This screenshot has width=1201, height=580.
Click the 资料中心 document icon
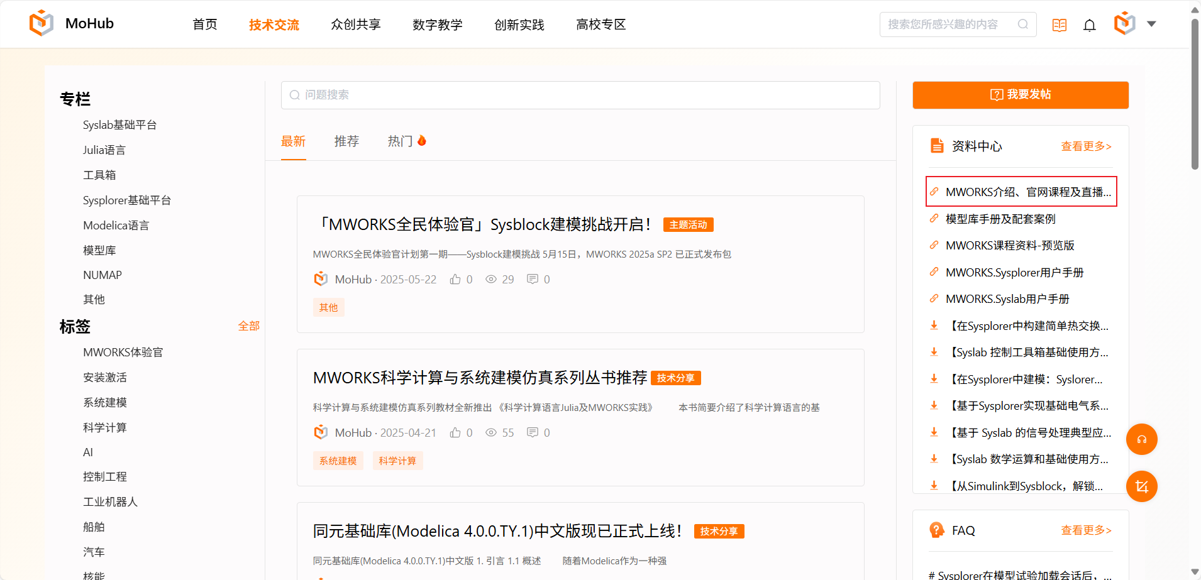(937, 146)
